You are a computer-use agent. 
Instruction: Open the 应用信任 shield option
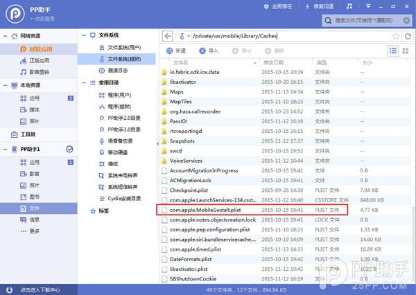point(278,7)
